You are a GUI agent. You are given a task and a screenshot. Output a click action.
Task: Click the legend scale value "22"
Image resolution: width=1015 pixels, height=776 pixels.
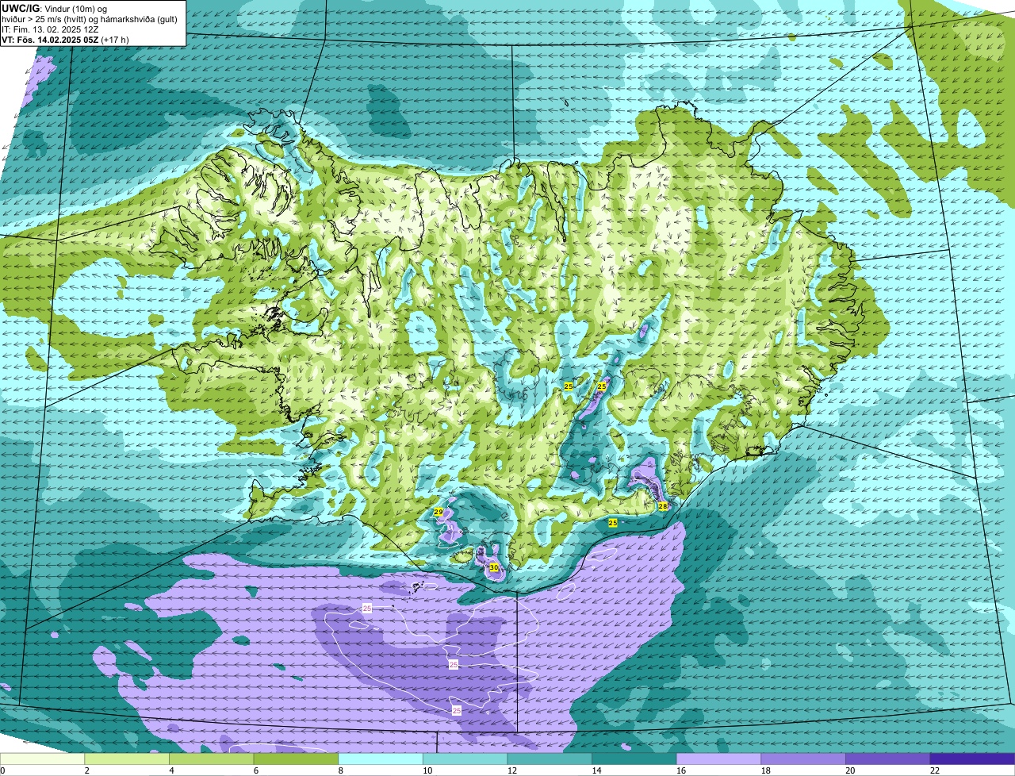[x=935, y=770]
